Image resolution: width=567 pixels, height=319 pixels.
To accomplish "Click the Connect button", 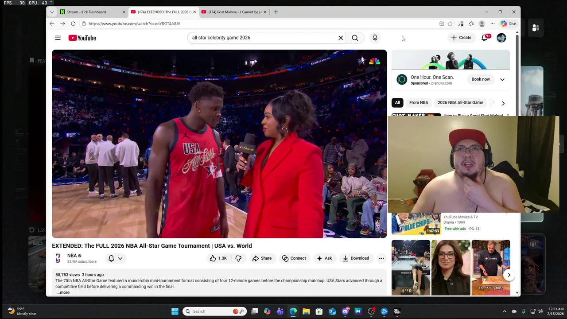I will (x=294, y=258).
